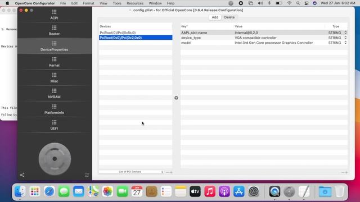Click the Type column header
Image resolution: width=360 pixels, height=202 pixels.
click(336, 26)
